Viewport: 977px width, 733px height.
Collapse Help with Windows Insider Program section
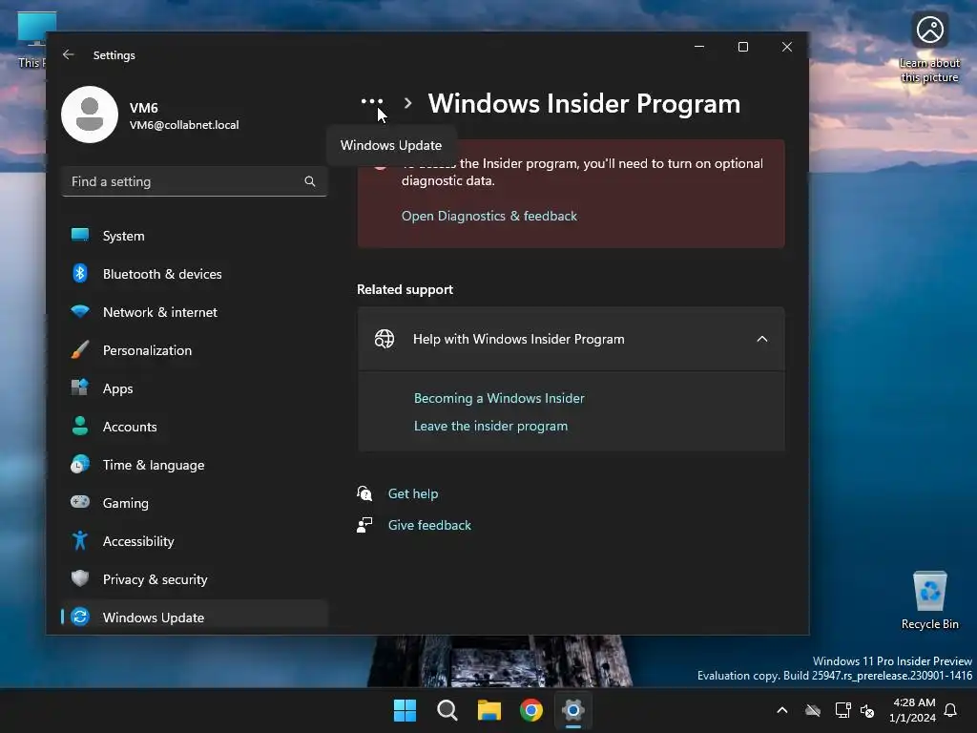click(x=762, y=339)
